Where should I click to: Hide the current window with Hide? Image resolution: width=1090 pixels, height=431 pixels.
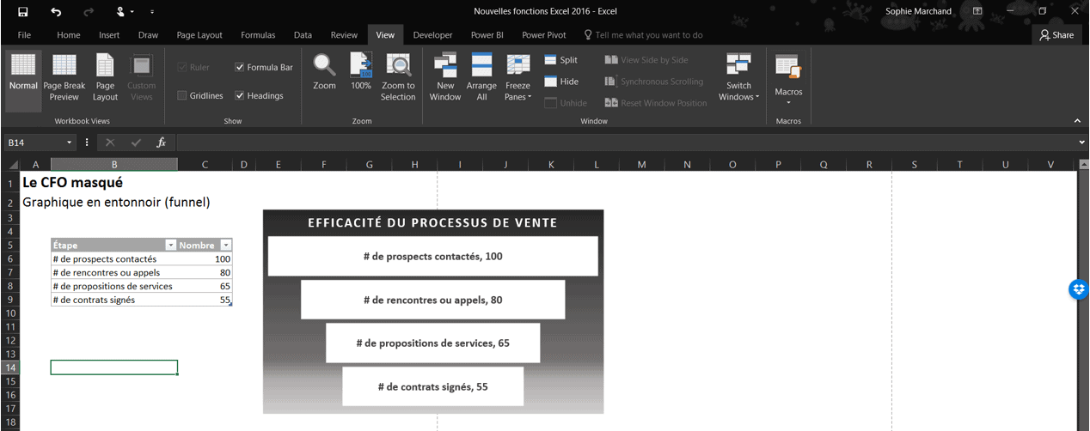coord(560,82)
